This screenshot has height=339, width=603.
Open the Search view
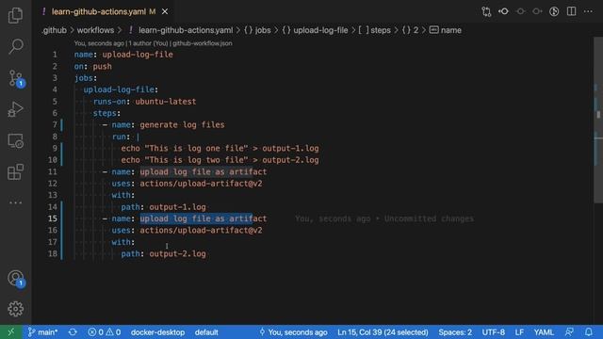tap(15, 46)
